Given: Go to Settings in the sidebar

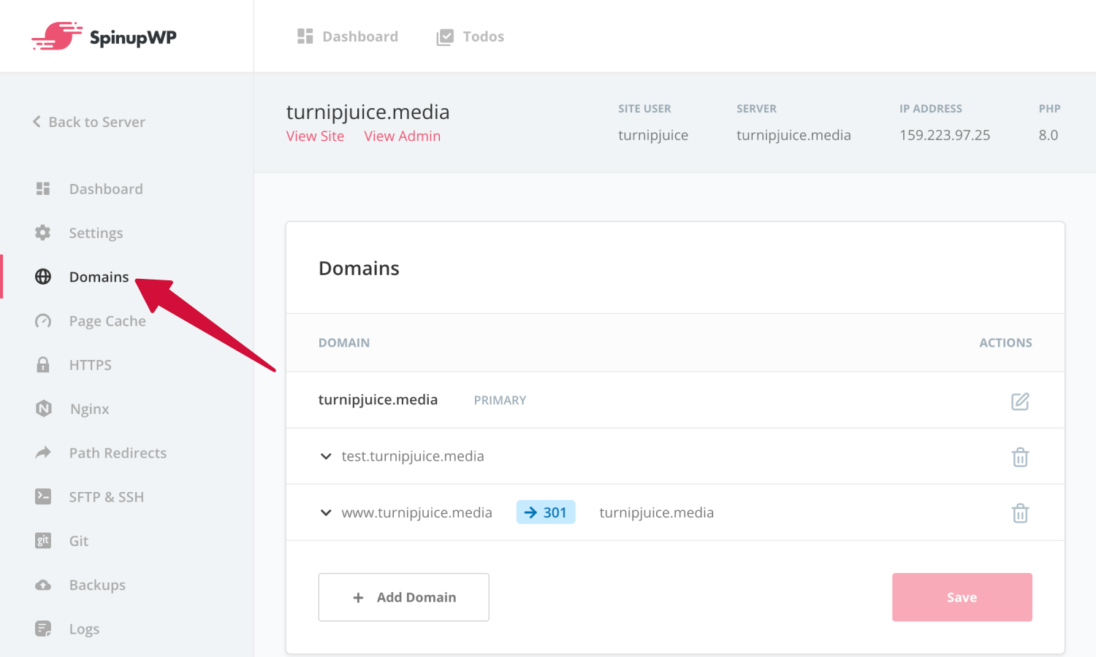Looking at the screenshot, I should [96, 233].
